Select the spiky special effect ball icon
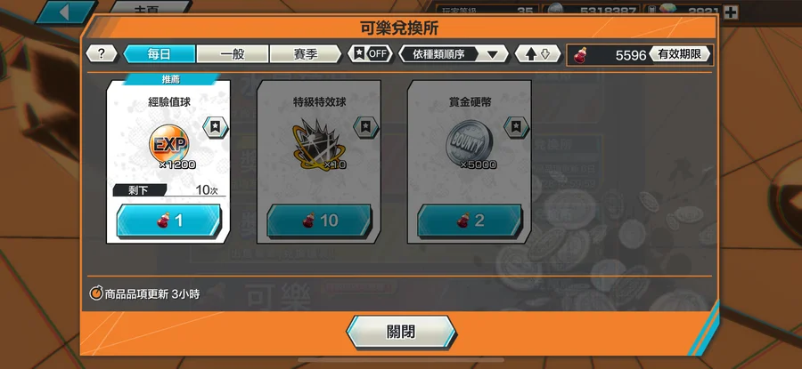This screenshot has height=369, width=802. 319,145
